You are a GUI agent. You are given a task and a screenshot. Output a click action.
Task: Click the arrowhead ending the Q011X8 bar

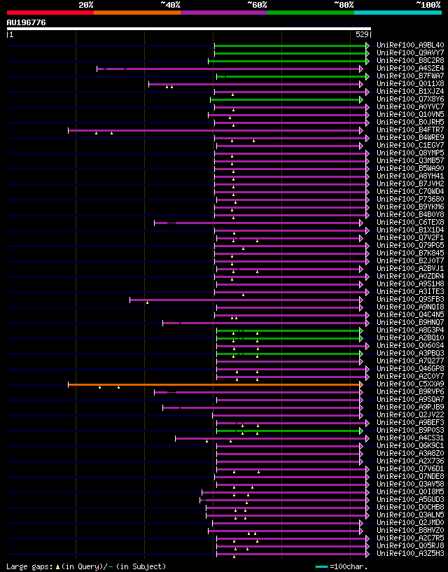coord(361,84)
